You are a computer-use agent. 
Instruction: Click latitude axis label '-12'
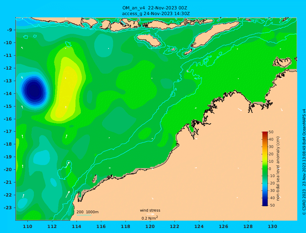click(8, 68)
